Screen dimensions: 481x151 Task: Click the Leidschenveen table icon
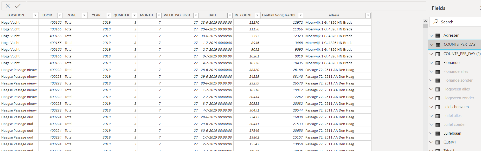point(438,107)
